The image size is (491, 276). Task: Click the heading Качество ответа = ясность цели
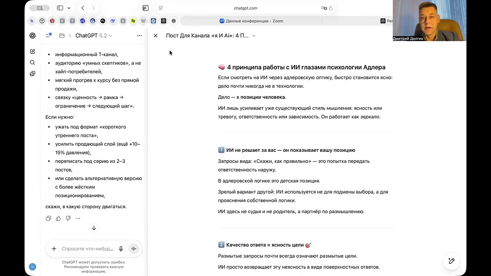point(265,245)
